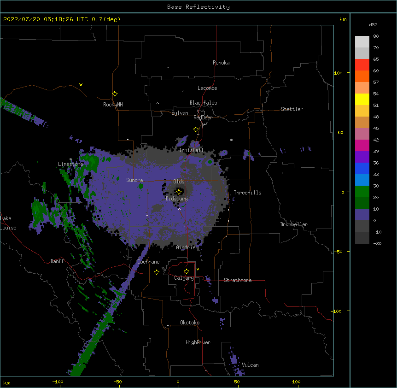Click the white asterisk marker above Limestone

(x=70, y=159)
